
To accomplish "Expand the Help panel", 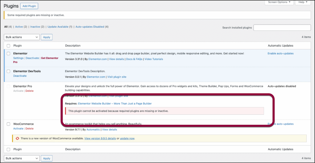I will tap(303, 2).
